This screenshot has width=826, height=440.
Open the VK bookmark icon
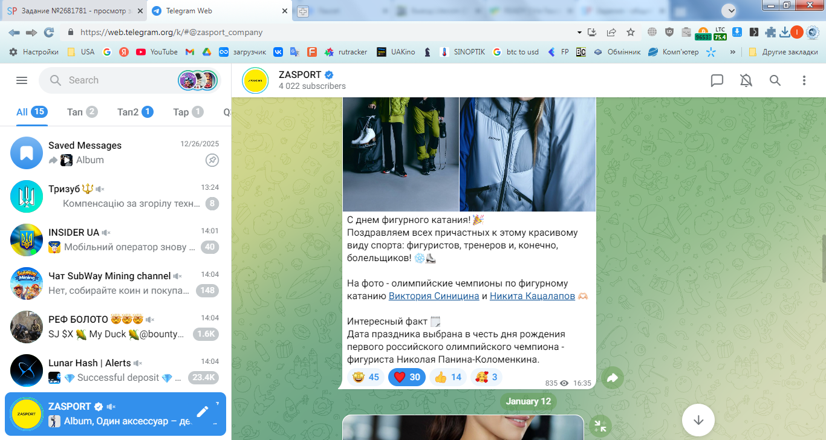278,52
